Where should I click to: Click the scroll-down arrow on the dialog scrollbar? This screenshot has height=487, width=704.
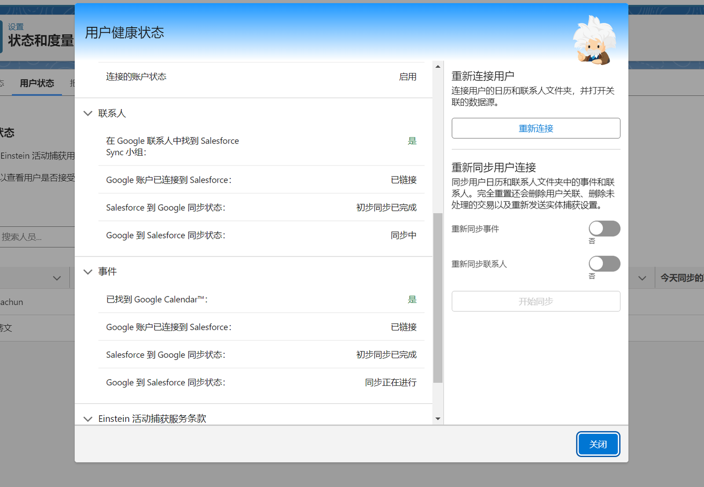(x=437, y=419)
